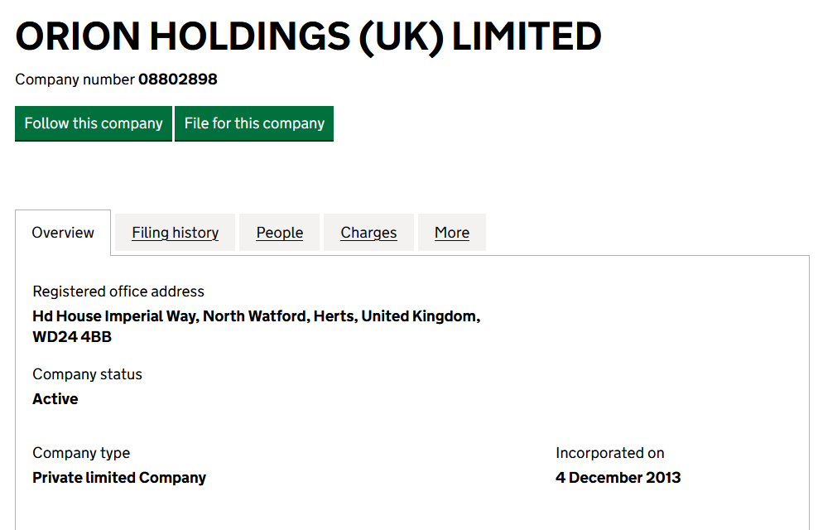The image size is (818, 530).
Task: Click the ORION HOLDINGS (UK) LIMITED heading
Action: [x=308, y=36]
